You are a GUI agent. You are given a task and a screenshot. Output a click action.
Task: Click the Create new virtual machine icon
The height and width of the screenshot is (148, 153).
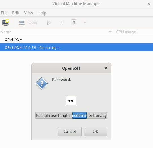click(6, 23)
